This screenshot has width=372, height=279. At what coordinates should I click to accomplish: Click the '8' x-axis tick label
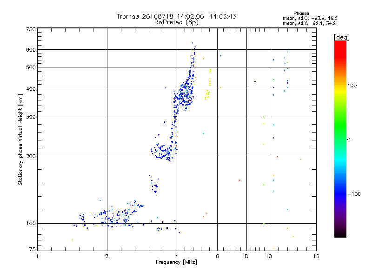(246, 256)
